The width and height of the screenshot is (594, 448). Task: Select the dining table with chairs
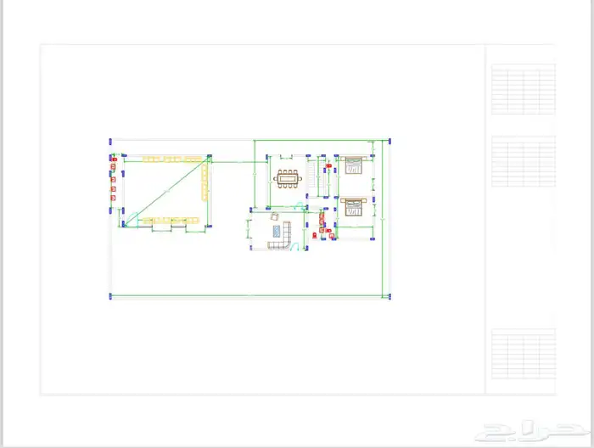(x=289, y=178)
